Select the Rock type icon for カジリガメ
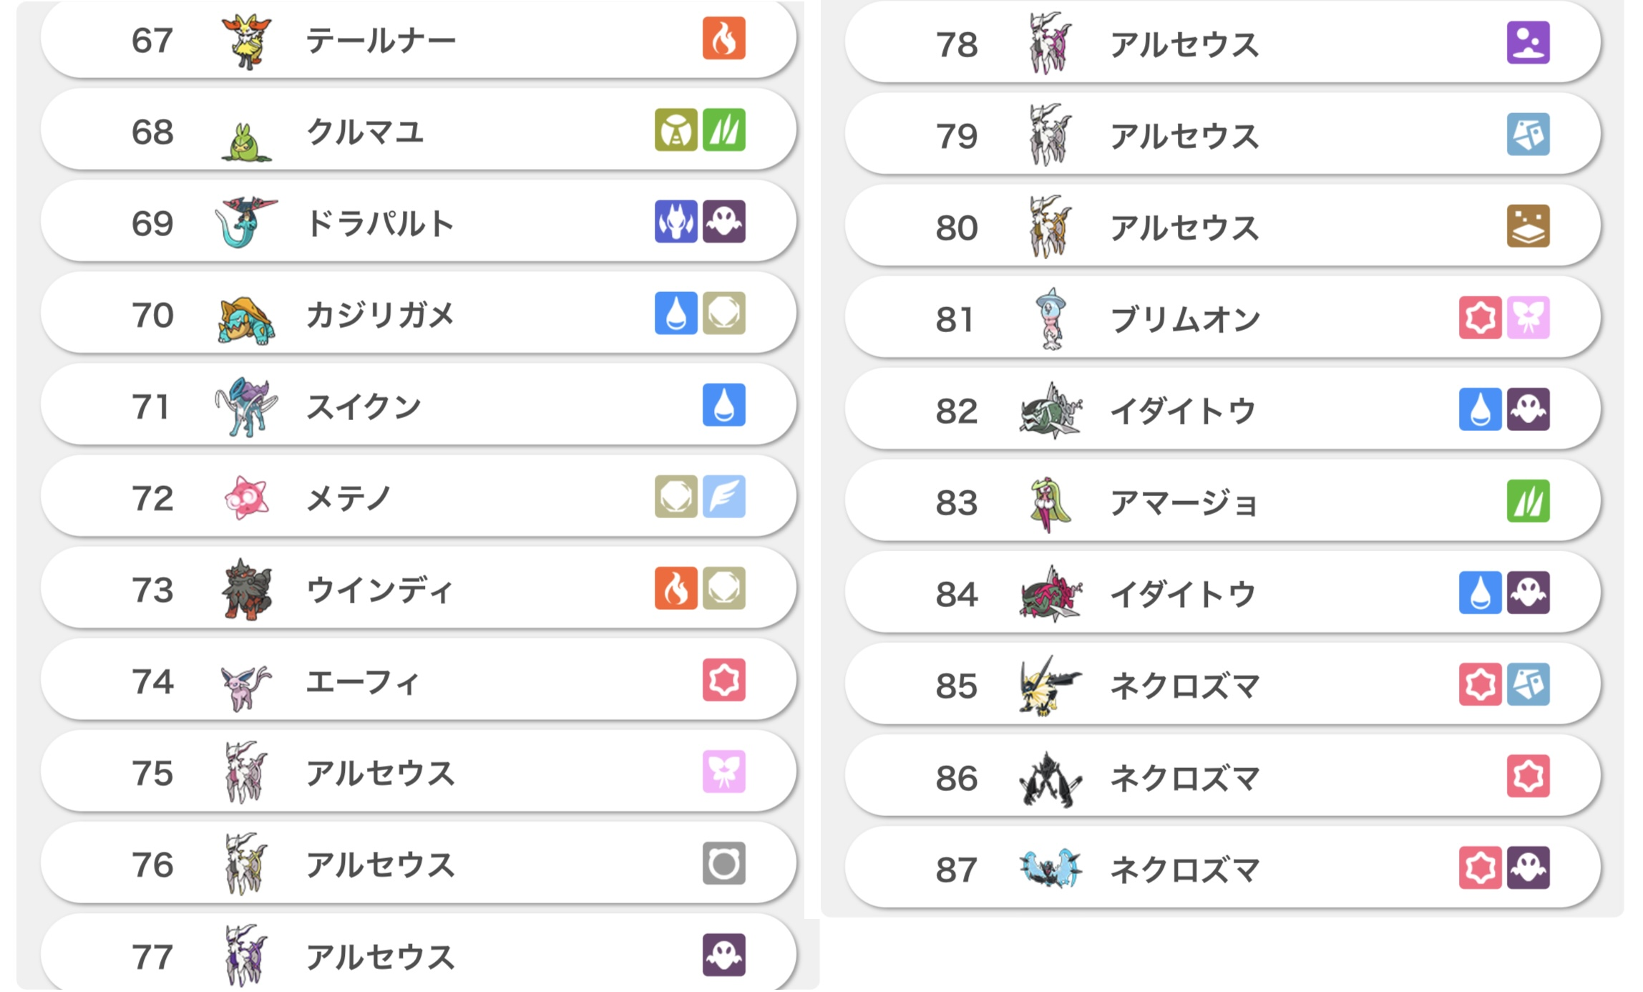 click(723, 313)
